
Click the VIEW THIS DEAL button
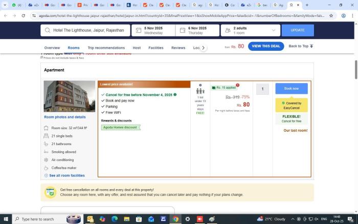[x=266, y=46]
